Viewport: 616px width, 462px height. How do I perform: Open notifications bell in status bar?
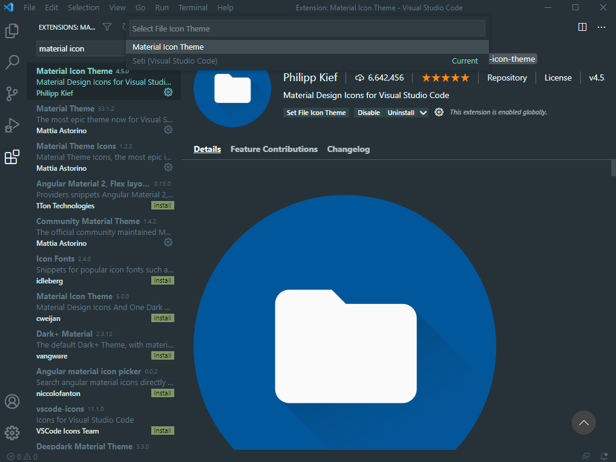[605, 457]
